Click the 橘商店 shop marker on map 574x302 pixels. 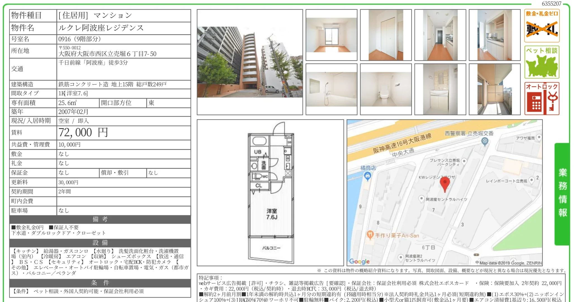coord(368,176)
